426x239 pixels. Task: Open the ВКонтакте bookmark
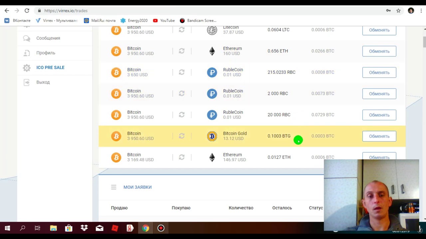pyautogui.click(x=18, y=21)
